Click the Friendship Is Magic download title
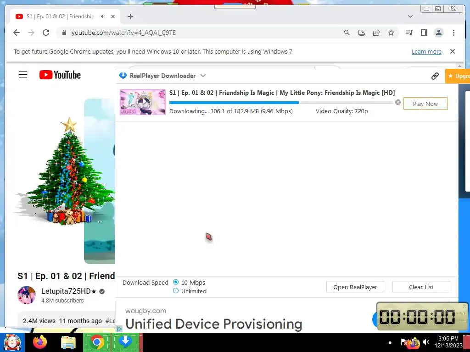This screenshot has height=352, width=470. 282,93
